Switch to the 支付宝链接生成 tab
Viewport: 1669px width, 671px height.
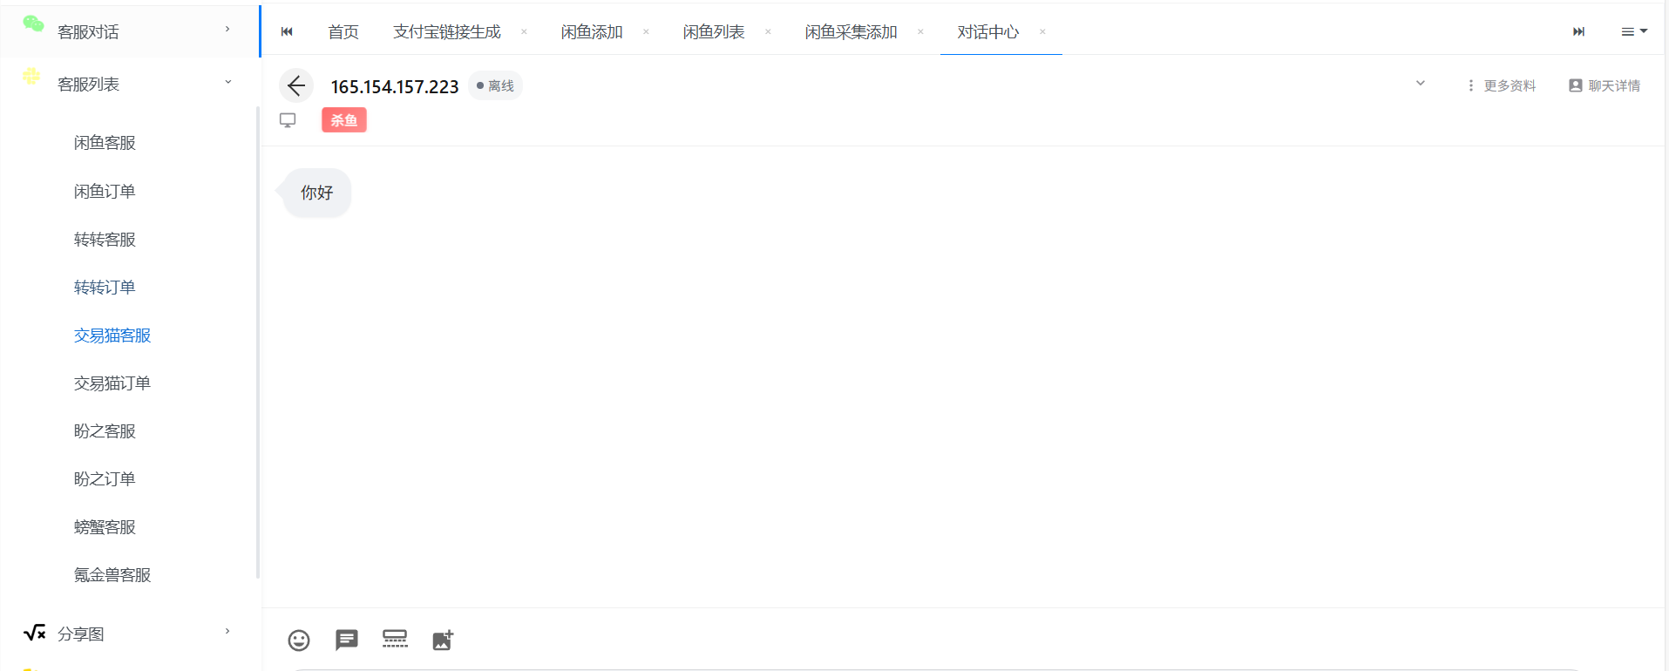(x=446, y=32)
